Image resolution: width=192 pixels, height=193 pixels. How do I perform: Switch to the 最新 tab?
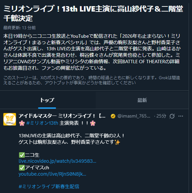142,100
